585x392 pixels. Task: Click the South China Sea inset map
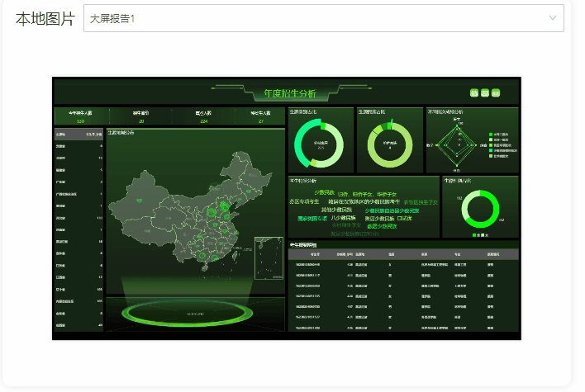[269, 257]
